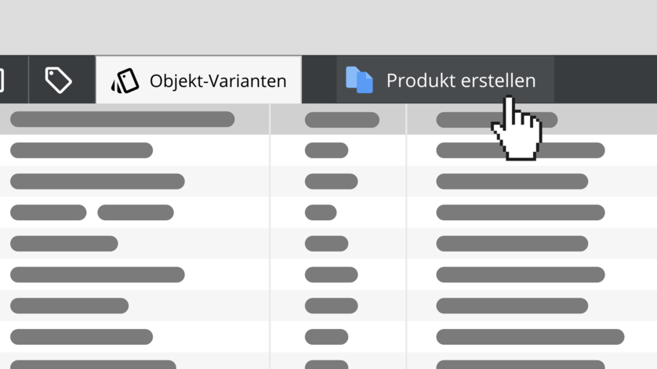Screen dimensions: 657x369
Task: Select the second data row's name cell
Action: pyautogui.click(x=97, y=181)
